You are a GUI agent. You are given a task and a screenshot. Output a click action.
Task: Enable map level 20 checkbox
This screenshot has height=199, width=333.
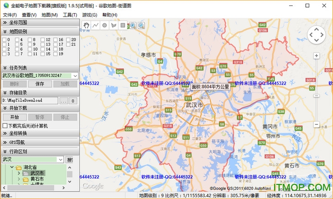click(x=68, y=39)
